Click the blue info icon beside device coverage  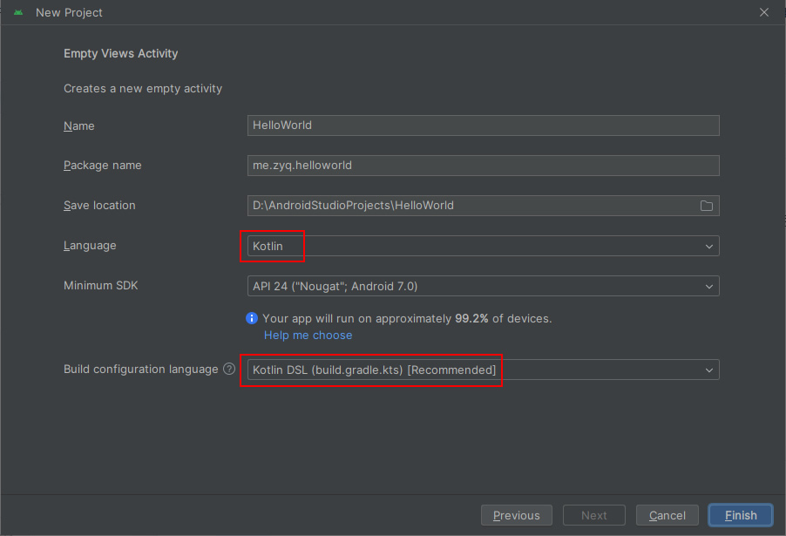click(252, 319)
